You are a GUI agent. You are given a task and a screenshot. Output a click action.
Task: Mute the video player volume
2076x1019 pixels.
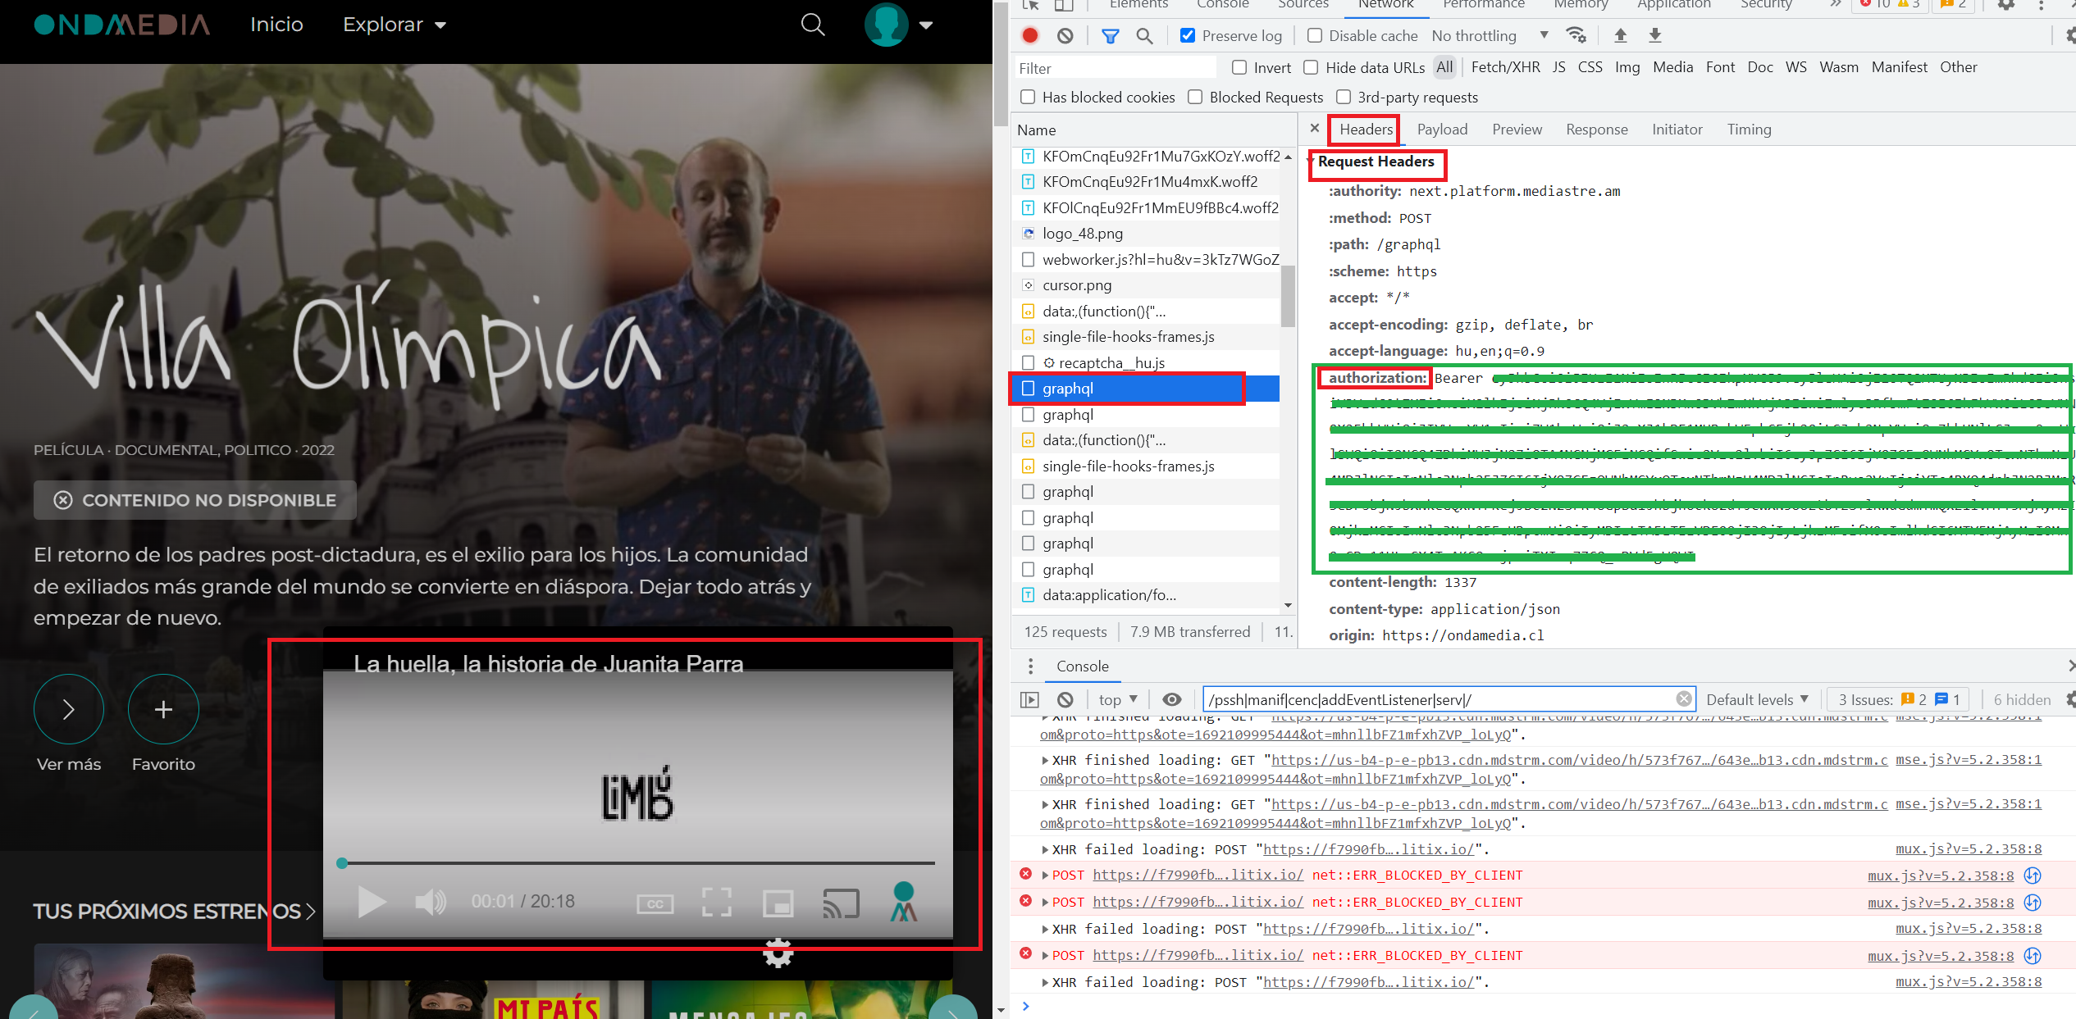(430, 902)
